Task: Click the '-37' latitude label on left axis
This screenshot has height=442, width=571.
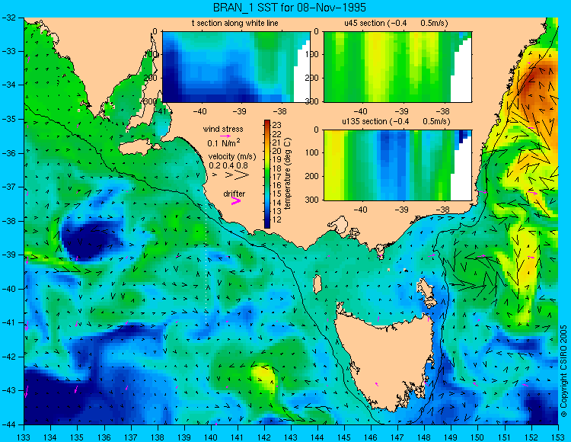Action: (10, 187)
